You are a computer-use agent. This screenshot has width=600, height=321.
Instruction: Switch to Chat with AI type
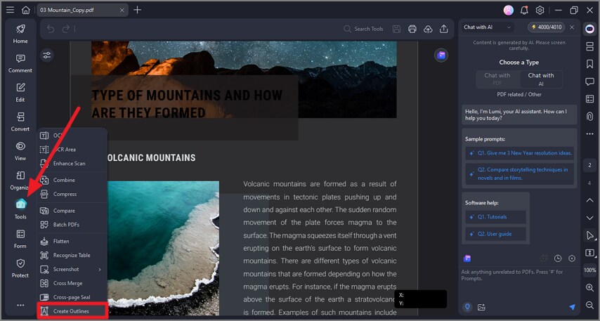[541, 79]
